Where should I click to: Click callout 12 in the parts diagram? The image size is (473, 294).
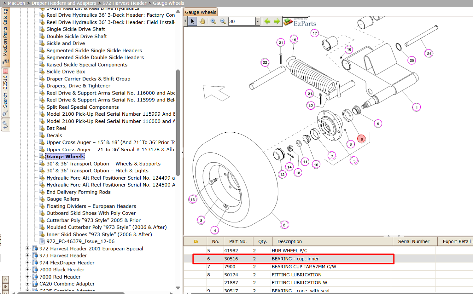point(282,175)
